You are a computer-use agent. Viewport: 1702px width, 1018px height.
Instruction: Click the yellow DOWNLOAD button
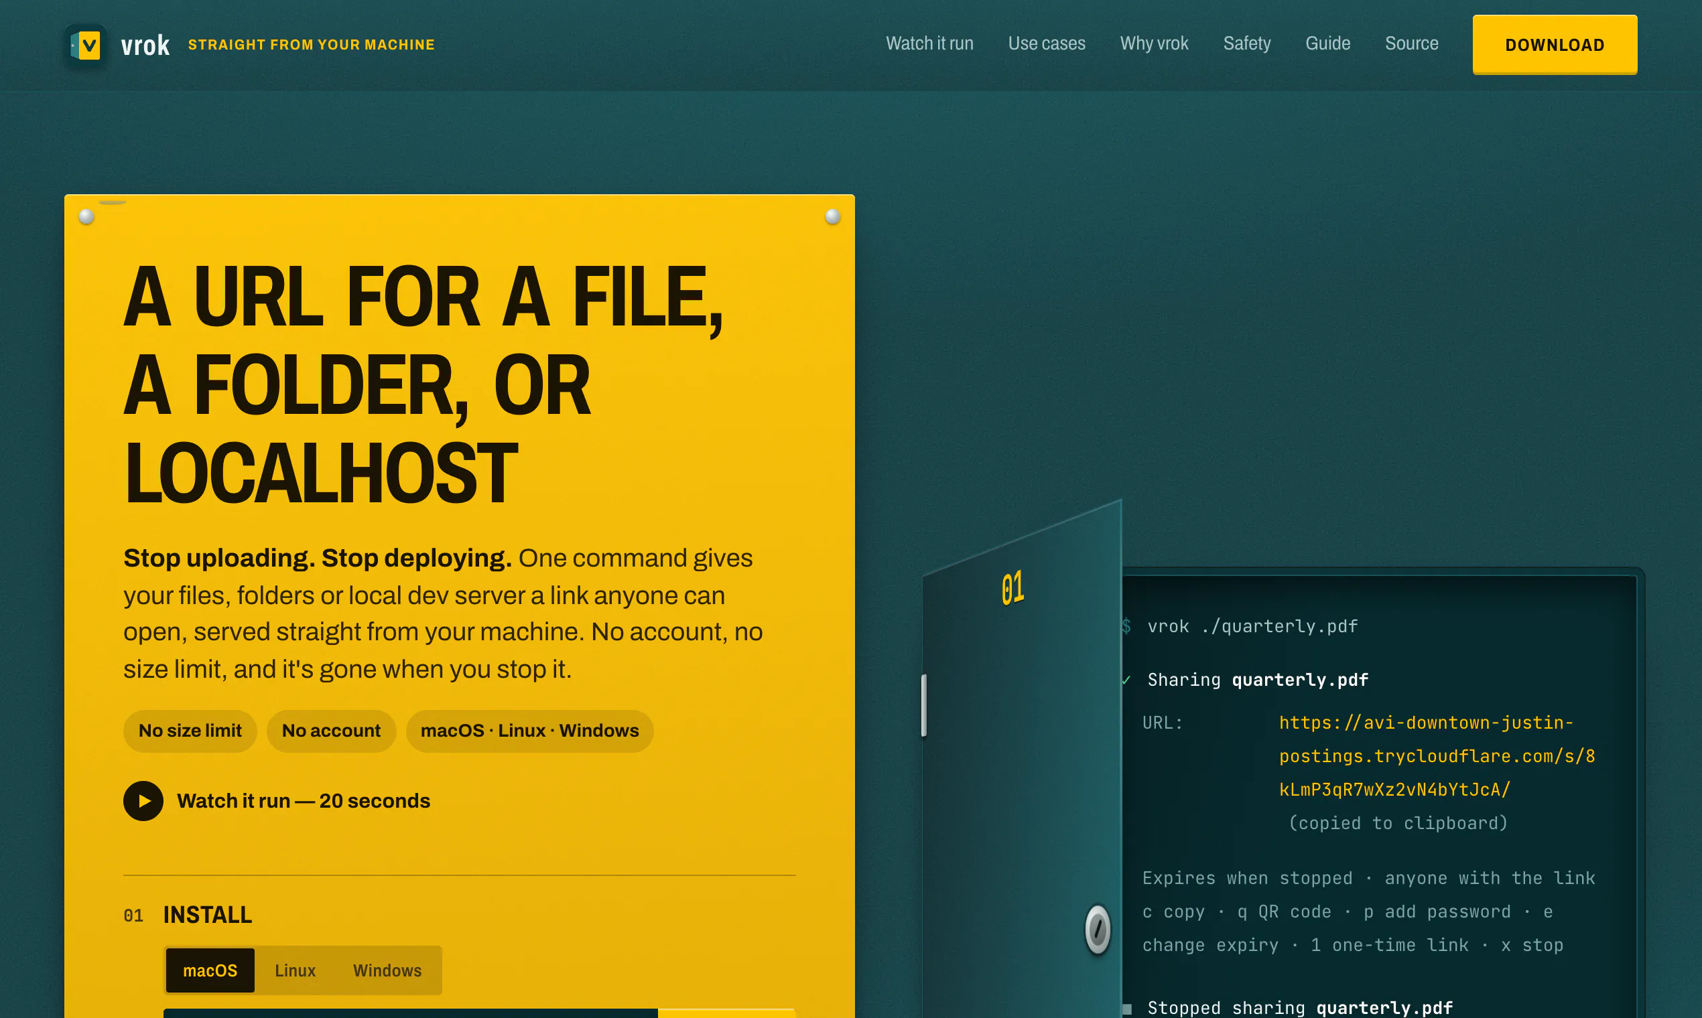pyautogui.click(x=1555, y=45)
